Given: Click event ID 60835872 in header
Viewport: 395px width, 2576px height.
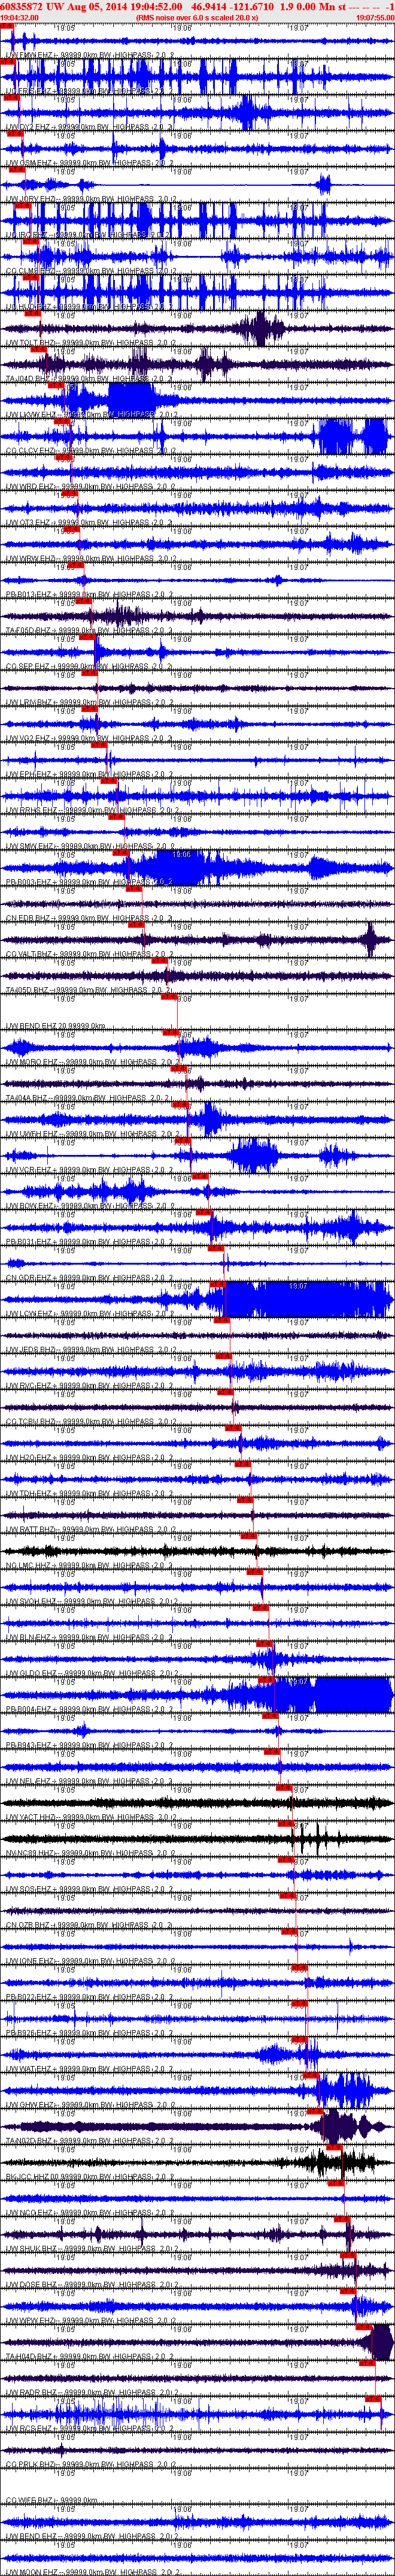Looking at the screenshot, I should [x=21, y=6].
